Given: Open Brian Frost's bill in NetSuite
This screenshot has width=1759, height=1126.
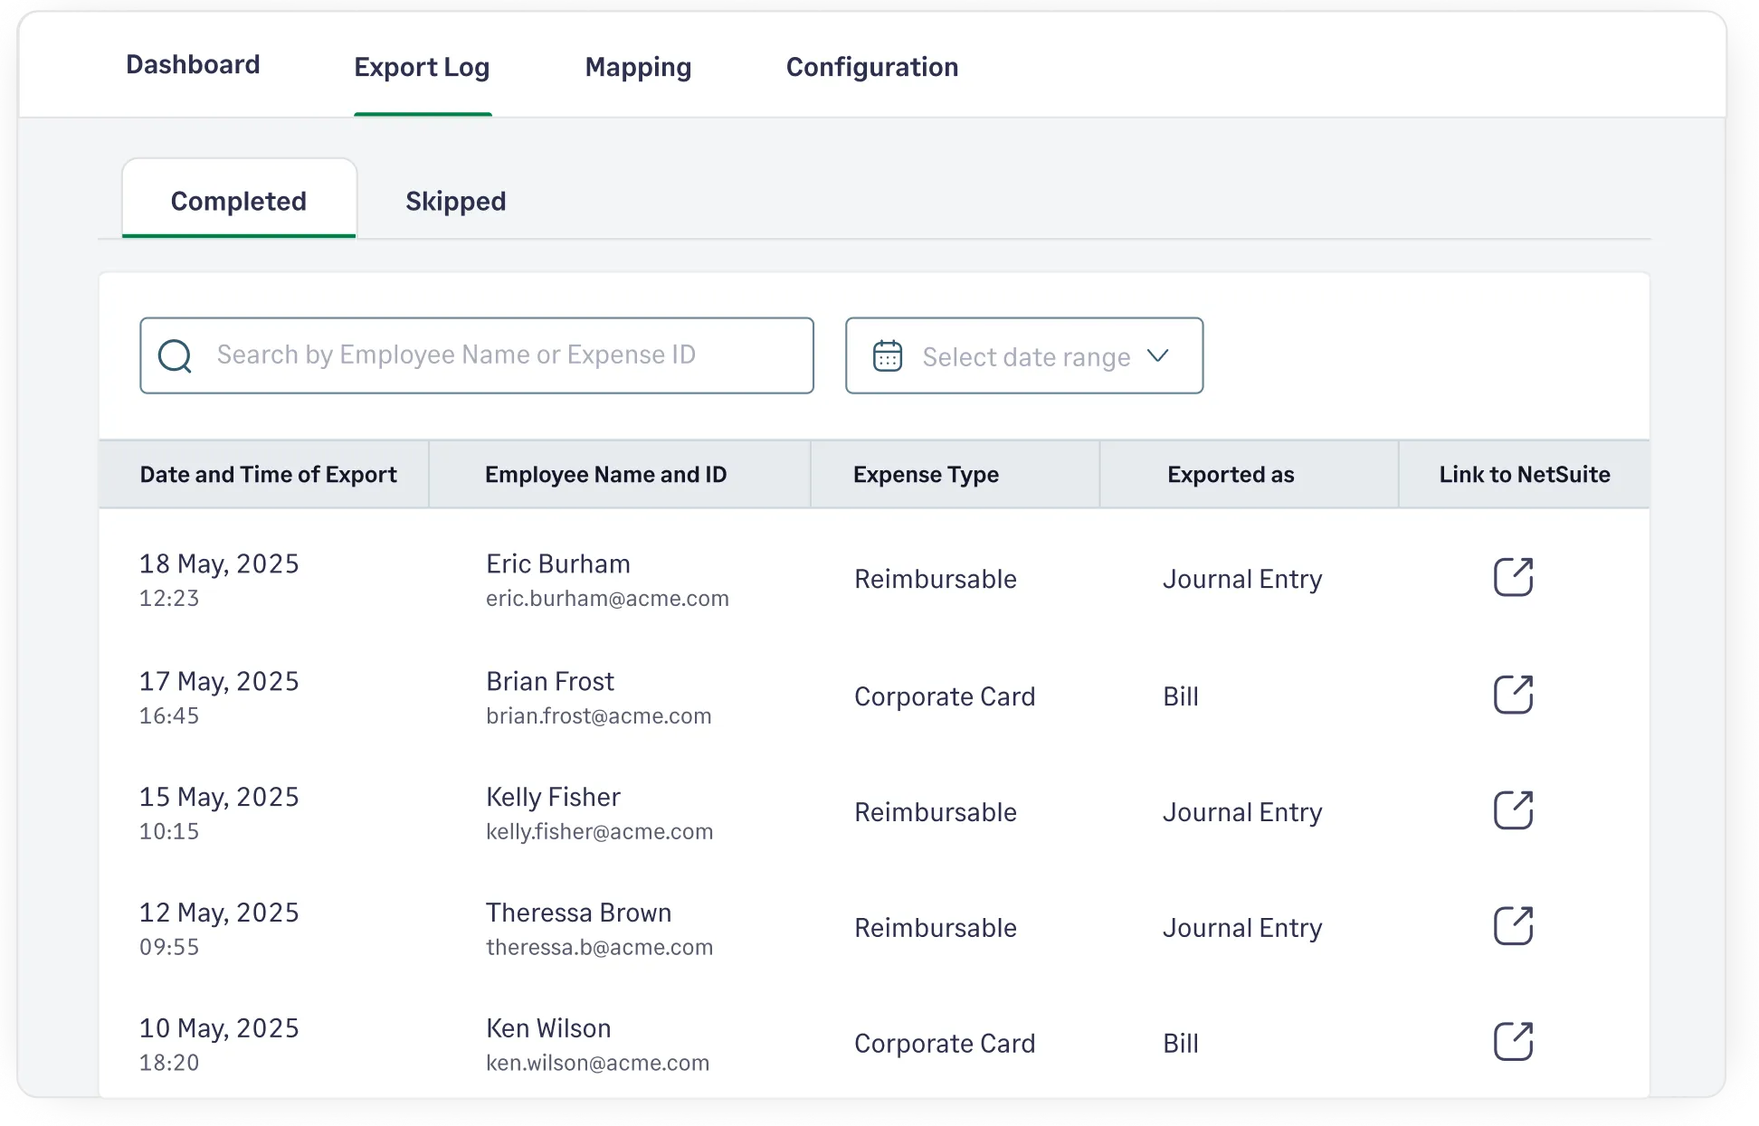Looking at the screenshot, I should [1512, 695].
